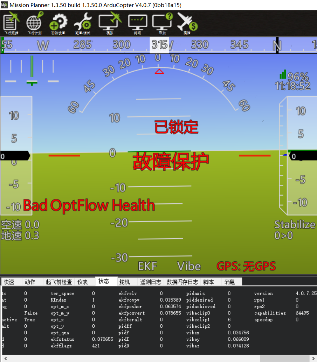
Task: Click the Mission Planner title bar logo
Action: pyautogui.click(x=4, y=5)
